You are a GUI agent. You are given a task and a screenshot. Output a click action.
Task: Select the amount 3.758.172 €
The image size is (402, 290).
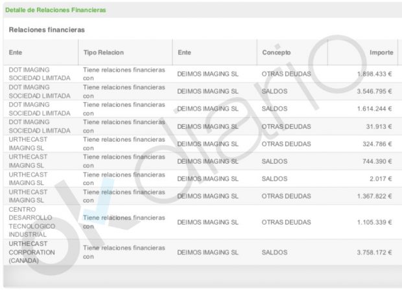pyautogui.click(x=374, y=252)
